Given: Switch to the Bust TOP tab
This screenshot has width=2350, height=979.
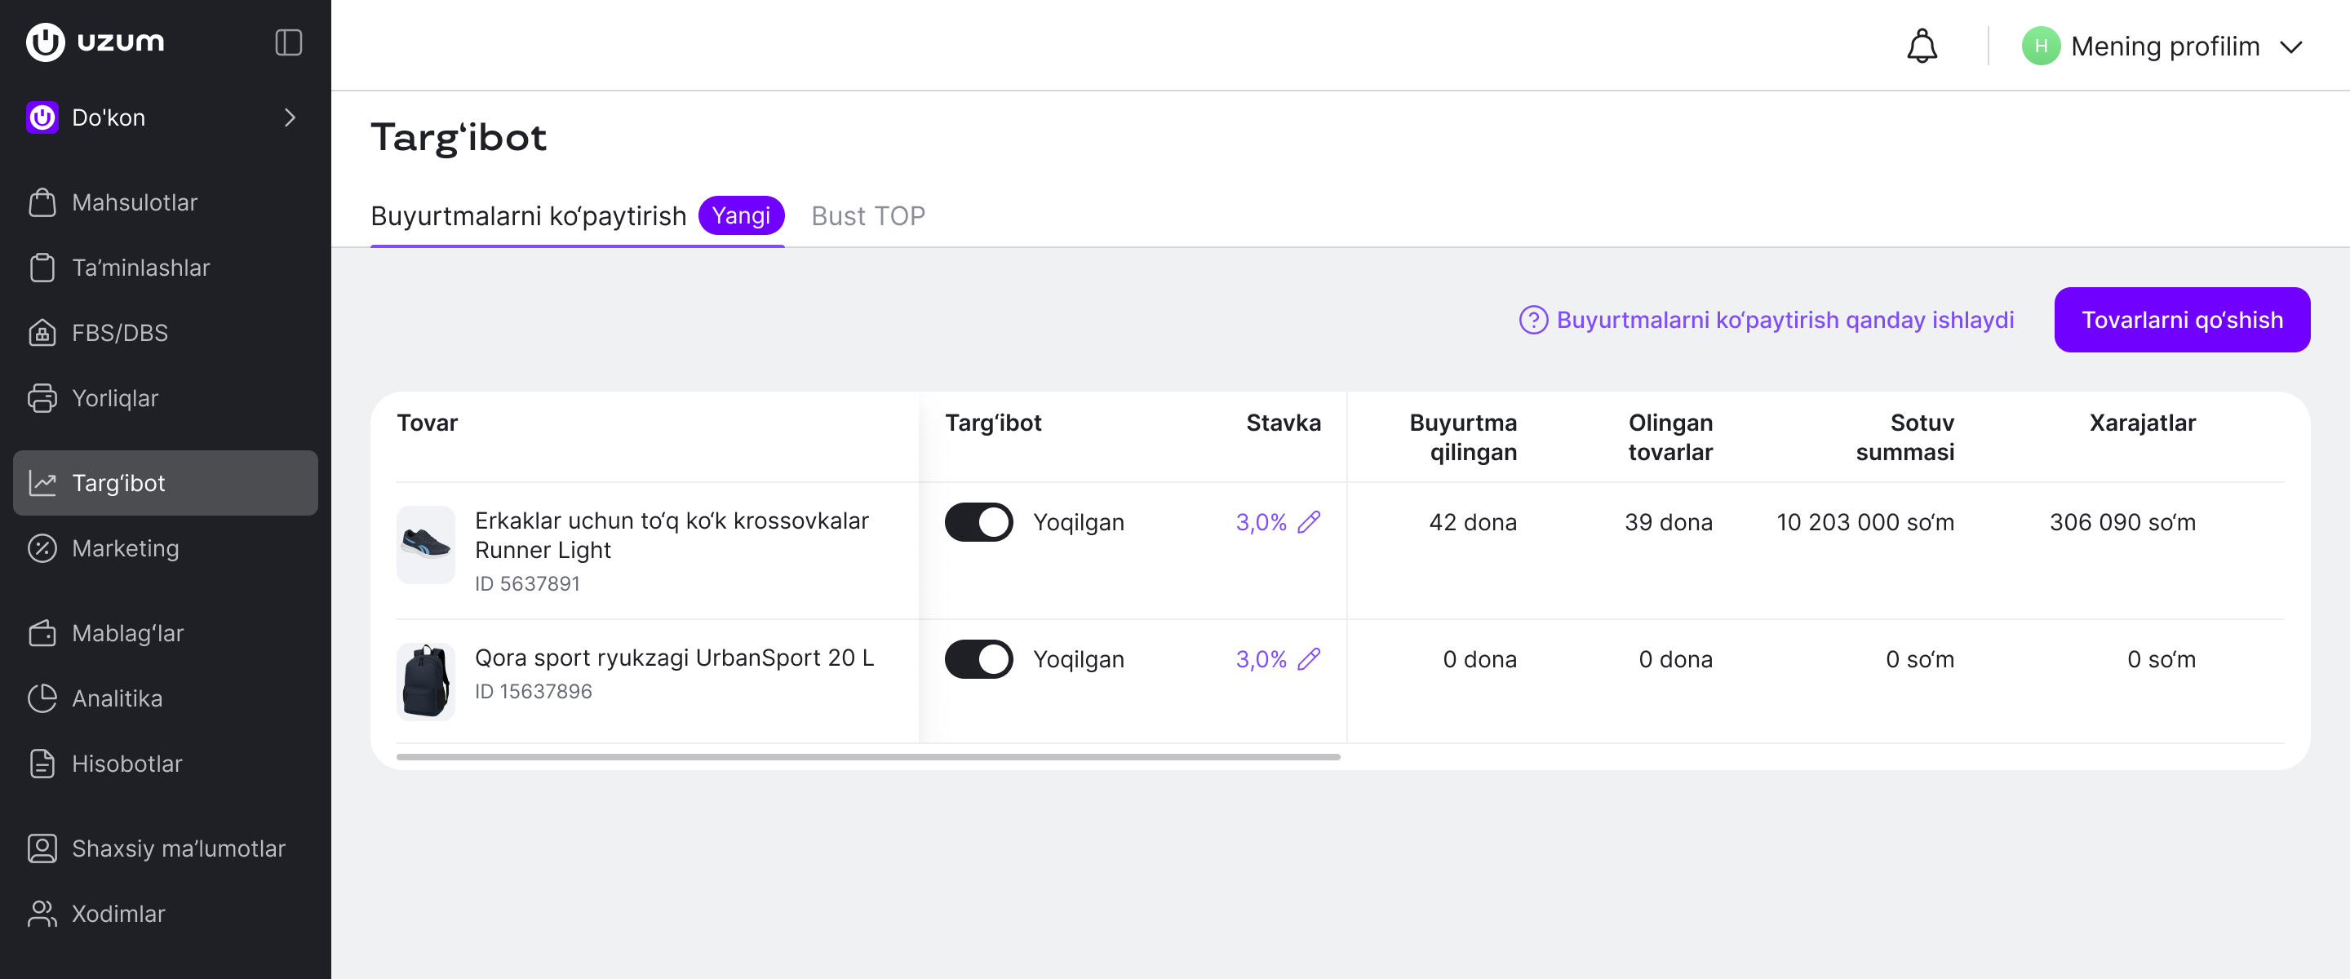Looking at the screenshot, I should pos(867,216).
